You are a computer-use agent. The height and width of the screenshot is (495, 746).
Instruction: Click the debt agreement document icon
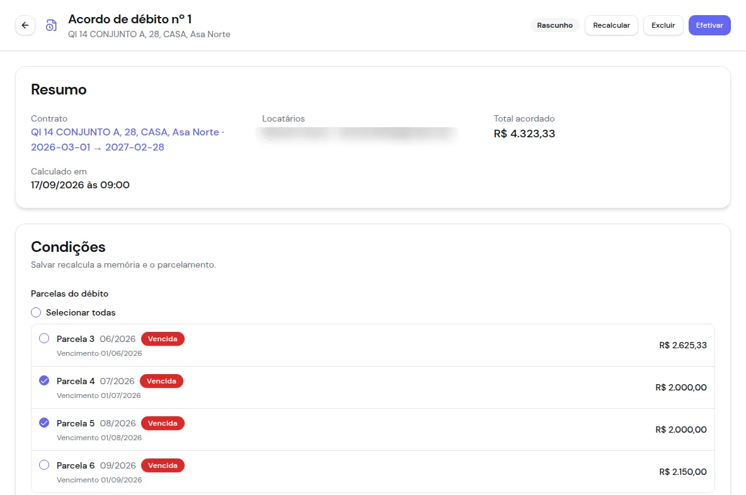[x=52, y=25]
